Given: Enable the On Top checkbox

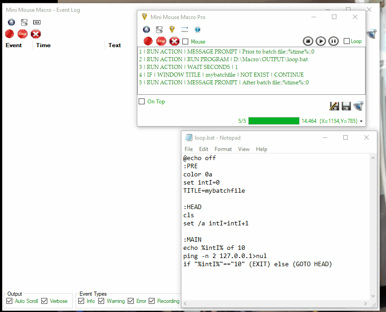Looking at the screenshot, I should (142, 102).
